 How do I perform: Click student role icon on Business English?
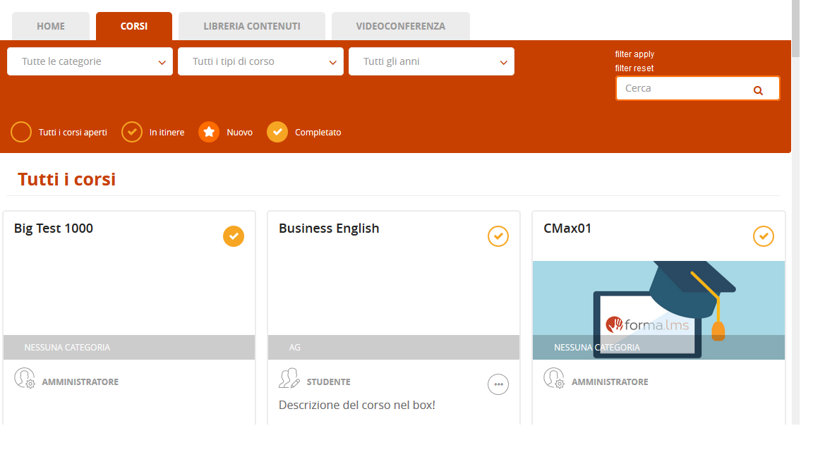coord(289,379)
